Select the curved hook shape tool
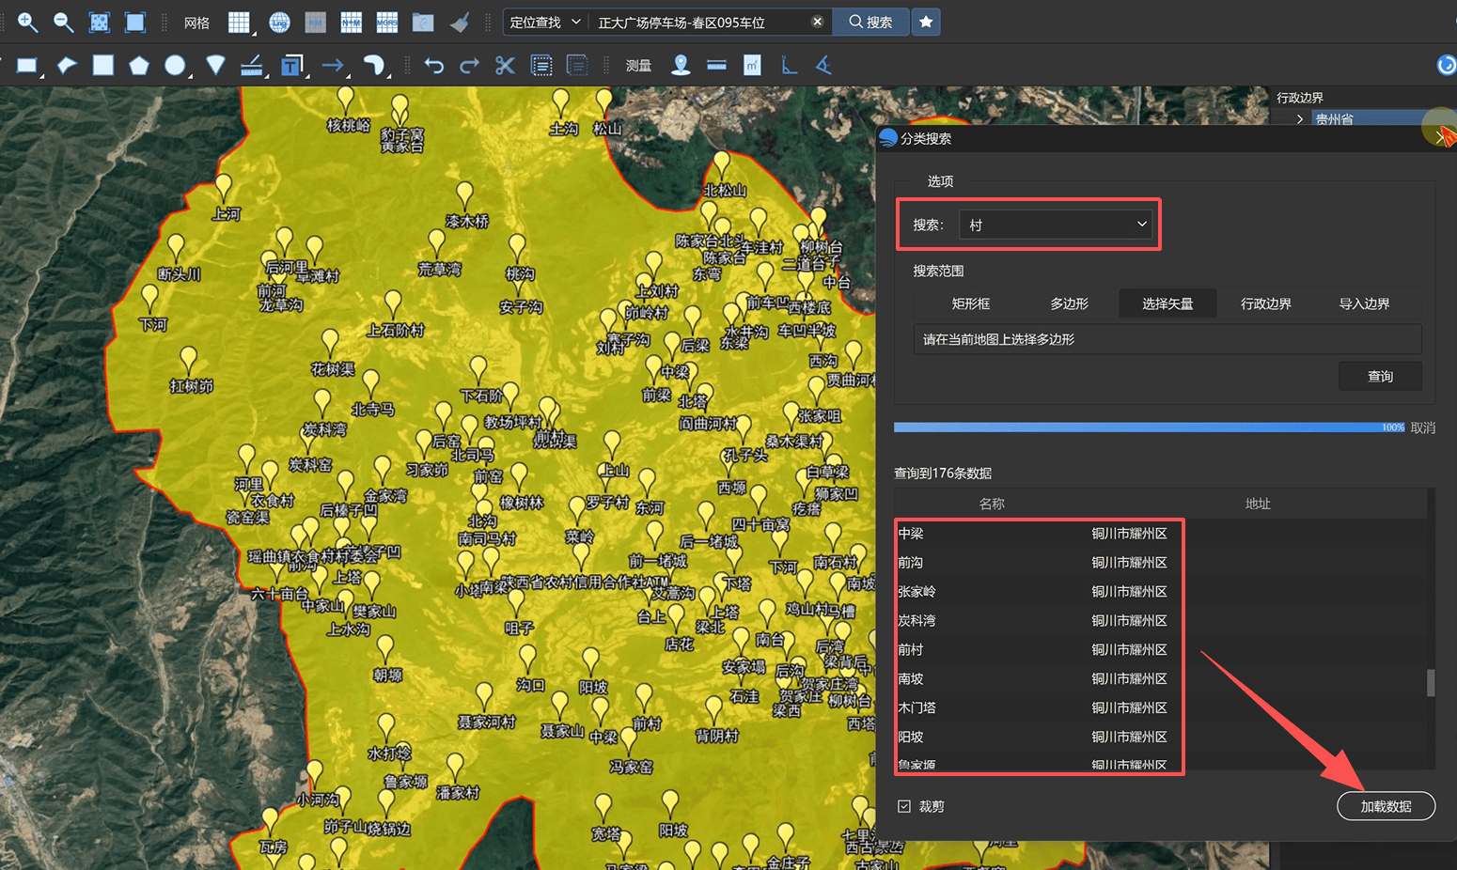 click(x=374, y=65)
